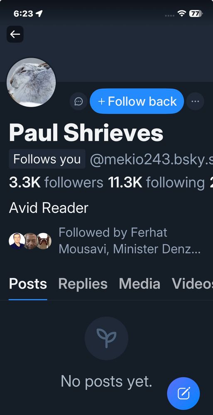Tap the second follower avatar
The width and height of the screenshot is (213, 415).
31,241
